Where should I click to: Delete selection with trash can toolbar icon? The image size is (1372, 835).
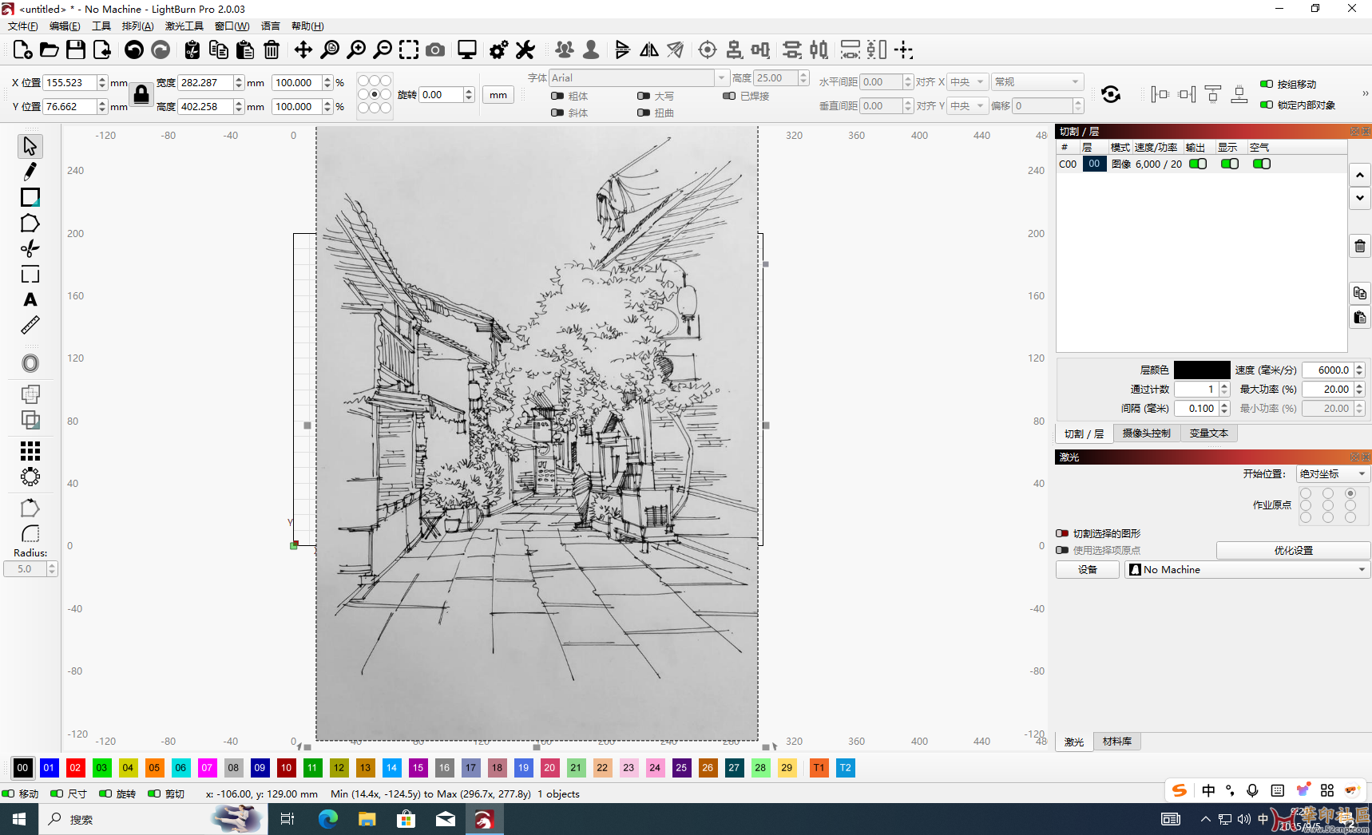[x=272, y=49]
